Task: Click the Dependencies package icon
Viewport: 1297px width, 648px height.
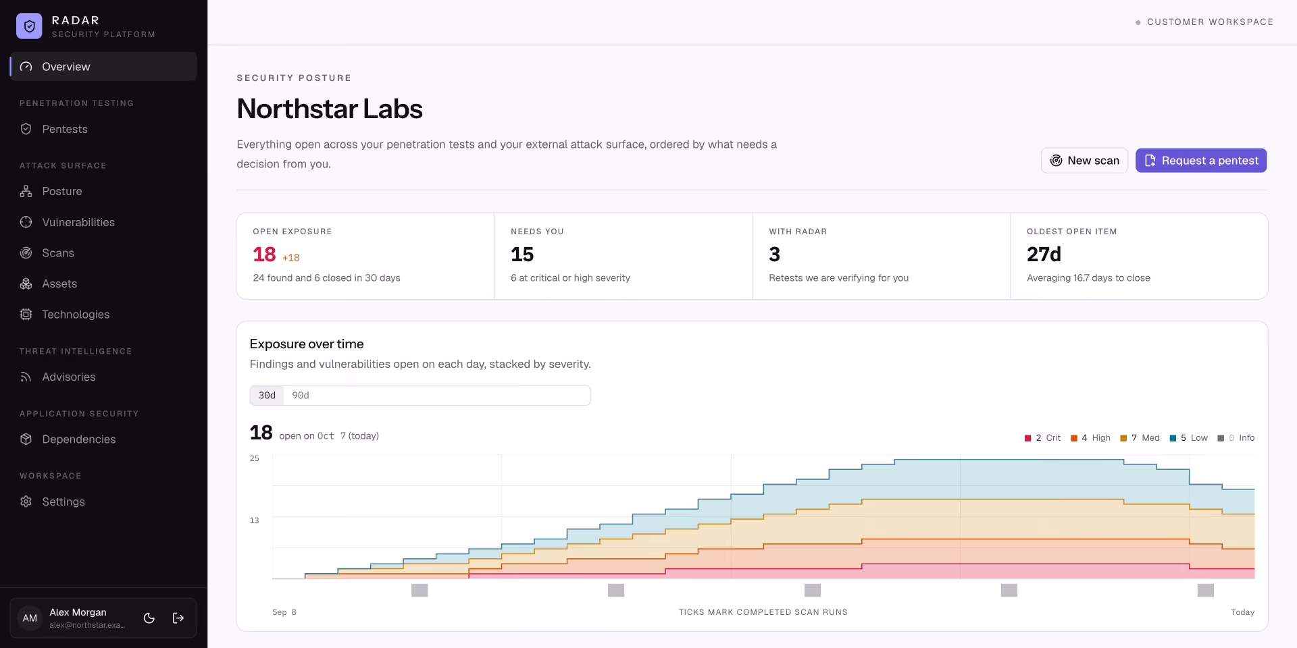Action: coord(26,439)
